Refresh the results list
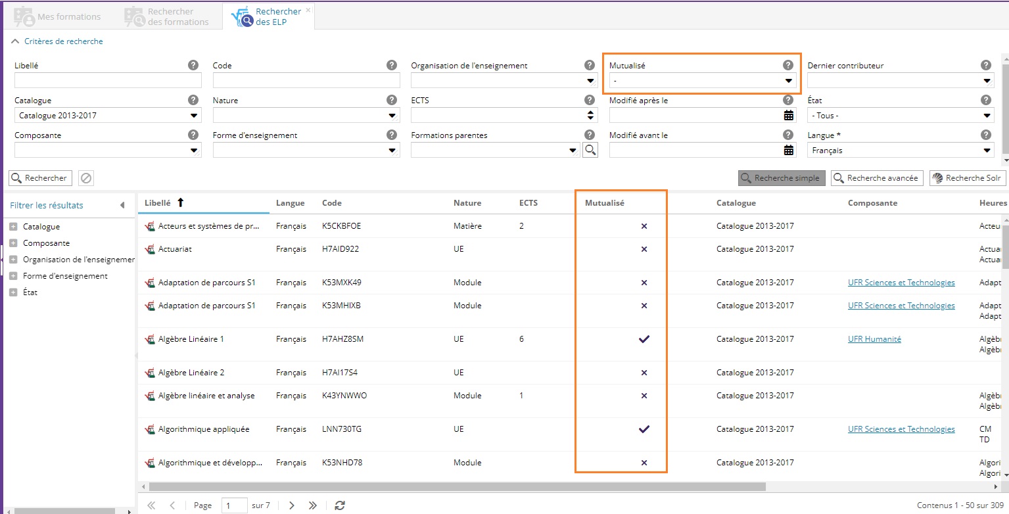Viewport: 1009px width, 514px height. click(340, 505)
